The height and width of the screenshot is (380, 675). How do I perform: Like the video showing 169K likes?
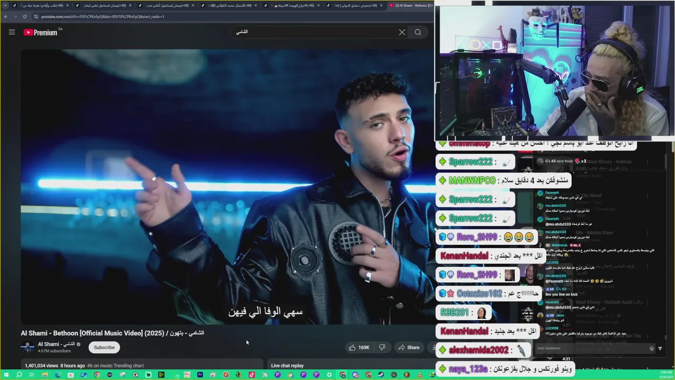pos(358,347)
